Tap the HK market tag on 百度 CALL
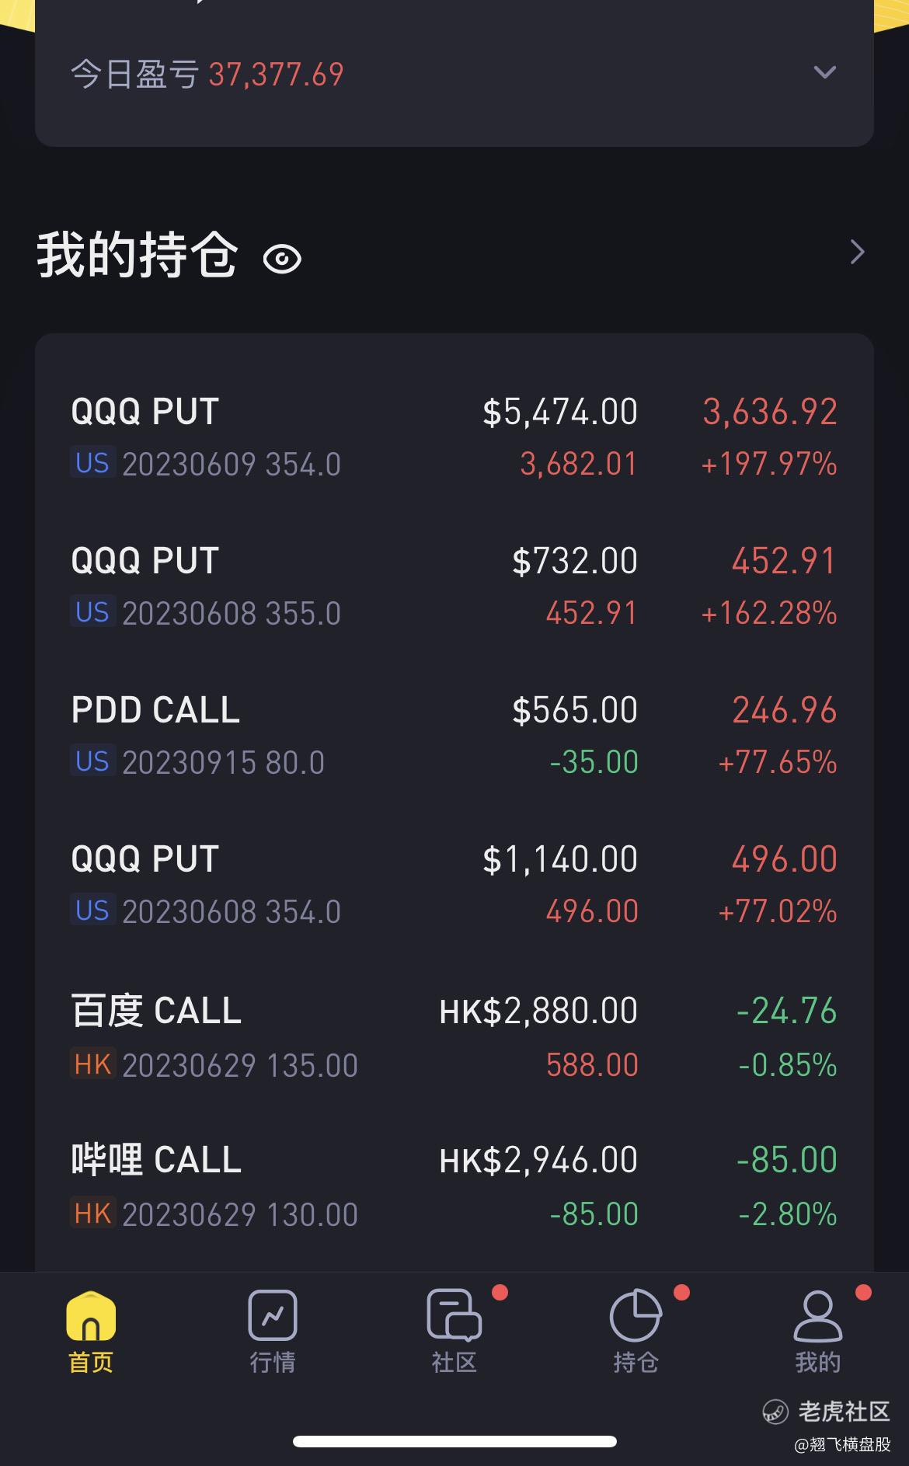The image size is (909, 1466). click(x=93, y=1064)
